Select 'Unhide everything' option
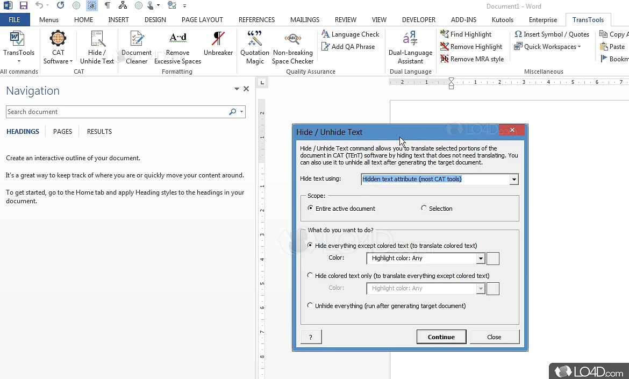This screenshot has height=379, width=629. [310, 305]
